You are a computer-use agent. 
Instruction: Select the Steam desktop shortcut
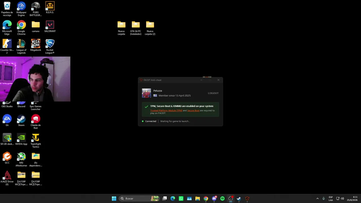21,120
